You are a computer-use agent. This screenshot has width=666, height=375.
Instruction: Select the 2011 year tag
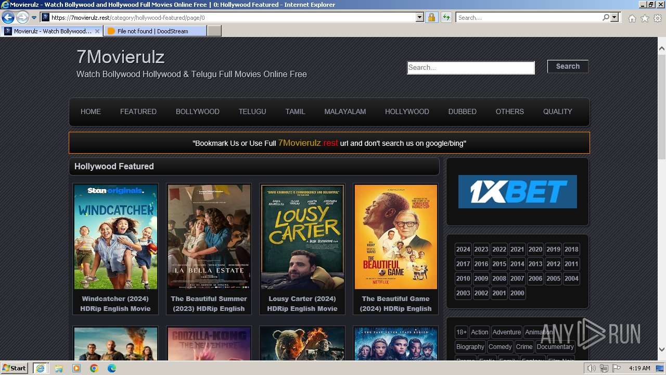pos(571,264)
